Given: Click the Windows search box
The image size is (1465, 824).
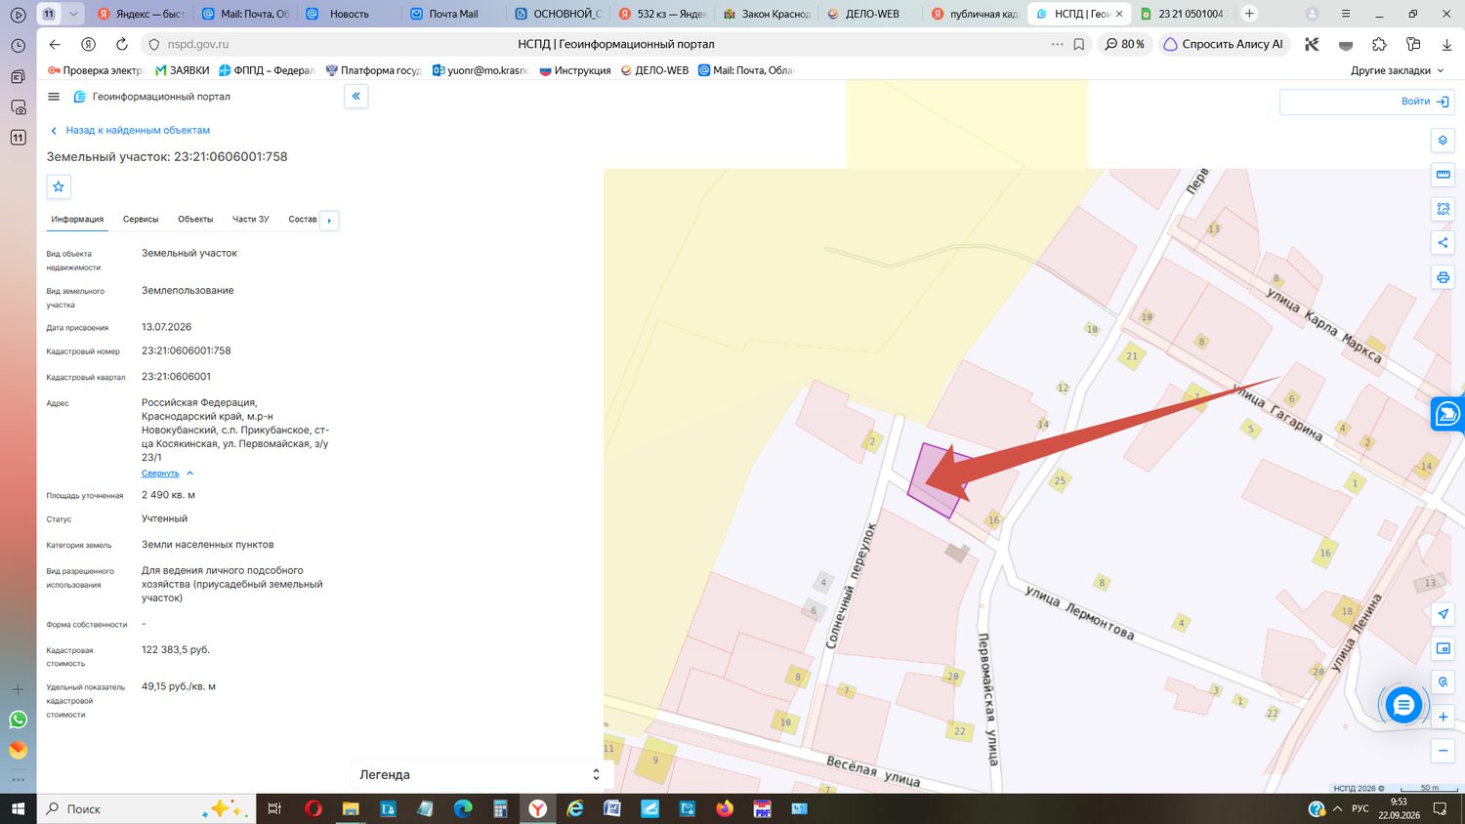Looking at the screenshot, I should pyautogui.click(x=146, y=808).
